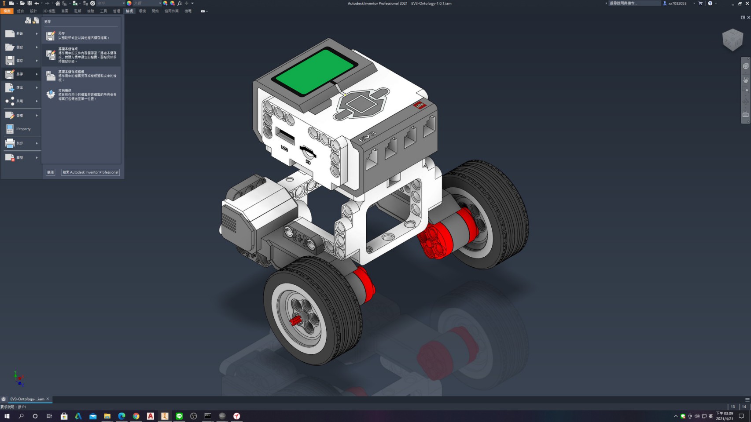Switch to the 組合 ribbon tab
The height and width of the screenshot is (422, 751).
click(21, 11)
